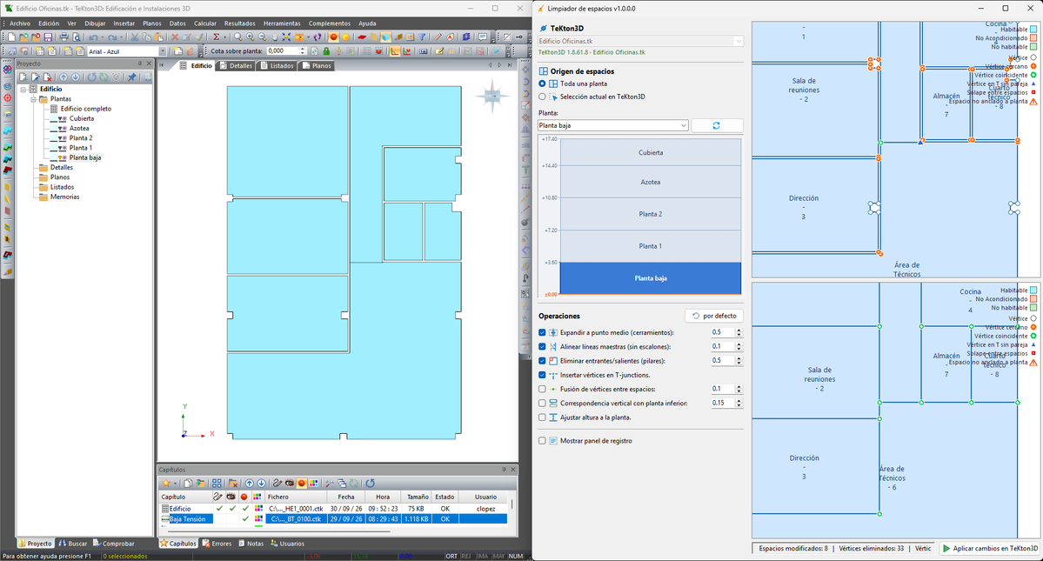The image size is (1043, 561).
Task: Click 'Aplicar cambios en TeKton3D' button
Action: (x=990, y=548)
